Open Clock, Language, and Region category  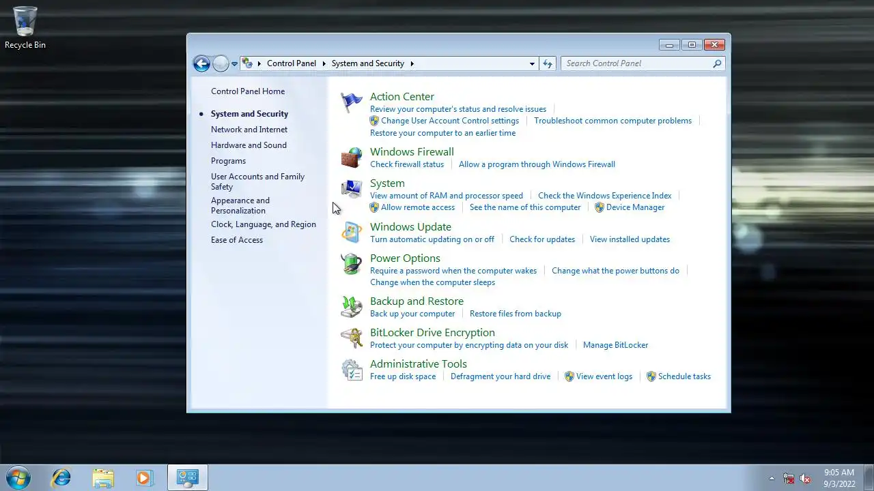coord(264,224)
